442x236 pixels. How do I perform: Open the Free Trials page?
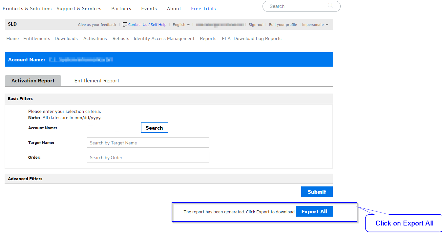point(203,9)
